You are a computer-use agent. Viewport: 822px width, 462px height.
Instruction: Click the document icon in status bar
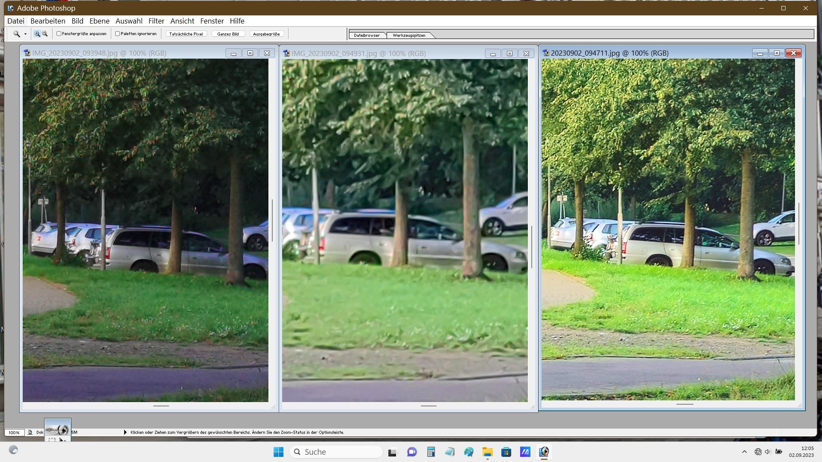coord(30,432)
